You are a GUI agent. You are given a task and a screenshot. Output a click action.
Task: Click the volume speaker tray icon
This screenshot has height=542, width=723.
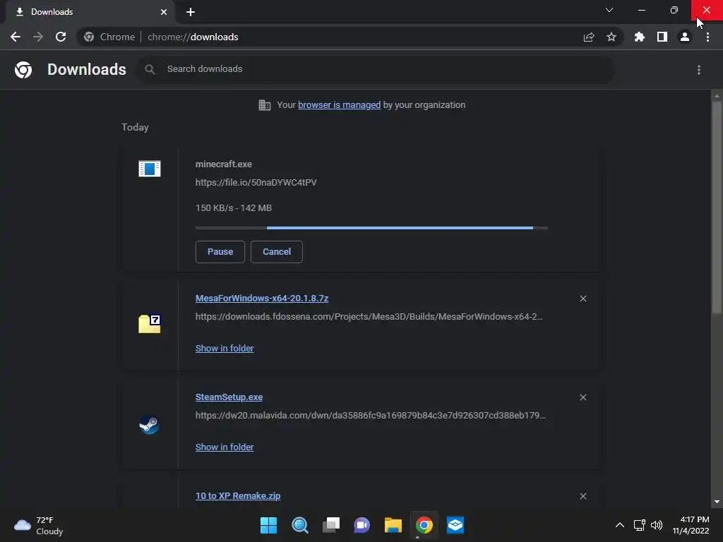657,525
